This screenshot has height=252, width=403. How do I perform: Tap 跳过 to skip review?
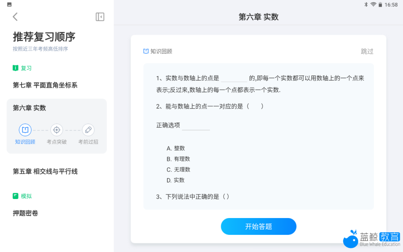(367, 52)
